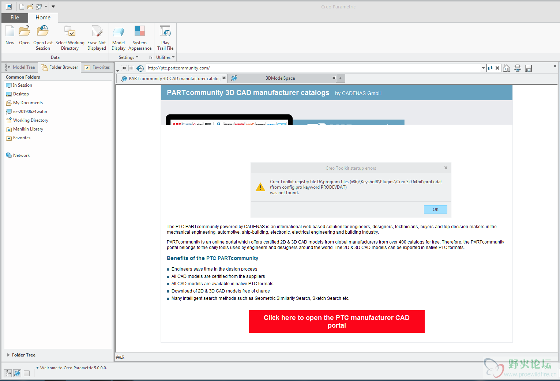This screenshot has width=560, height=381.
Task: Open System Appearance settings
Action: click(140, 38)
